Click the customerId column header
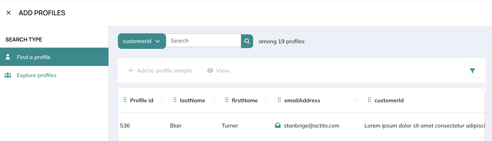 [389, 101]
